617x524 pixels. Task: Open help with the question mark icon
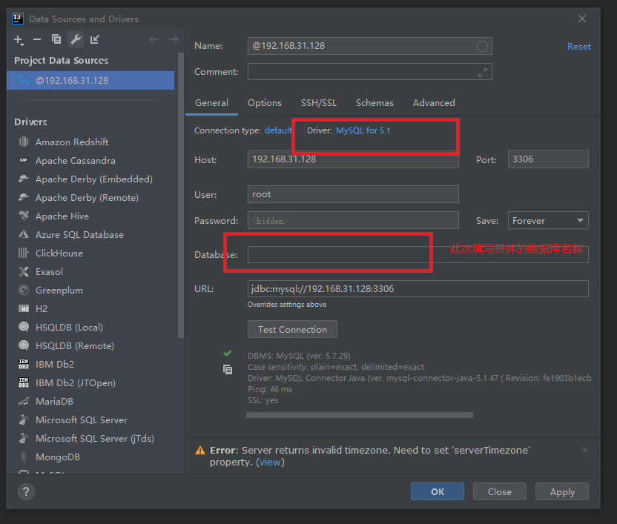(x=25, y=491)
